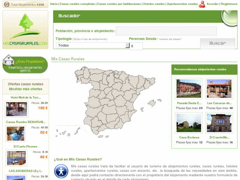Click Hotel Molí de la Torr thumbnail image
The width and height of the screenshot is (240, 180).
click(17, 109)
